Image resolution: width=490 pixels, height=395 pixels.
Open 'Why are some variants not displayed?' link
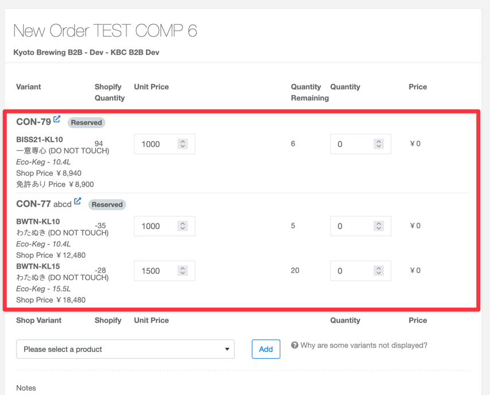(x=364, y=346)
